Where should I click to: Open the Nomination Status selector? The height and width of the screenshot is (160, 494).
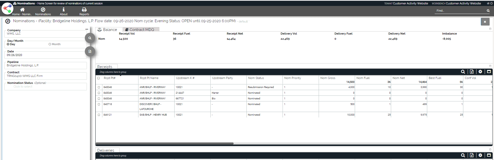pyautogui.click(x=45, y=86)
